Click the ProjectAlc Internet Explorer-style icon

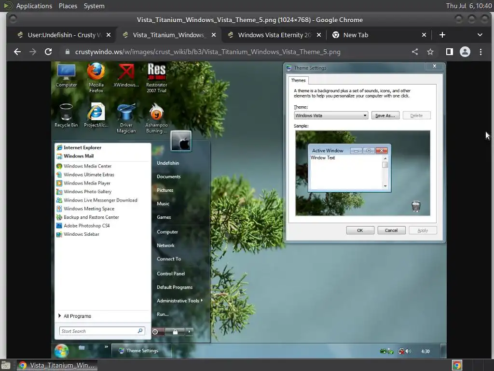(96, 116)
